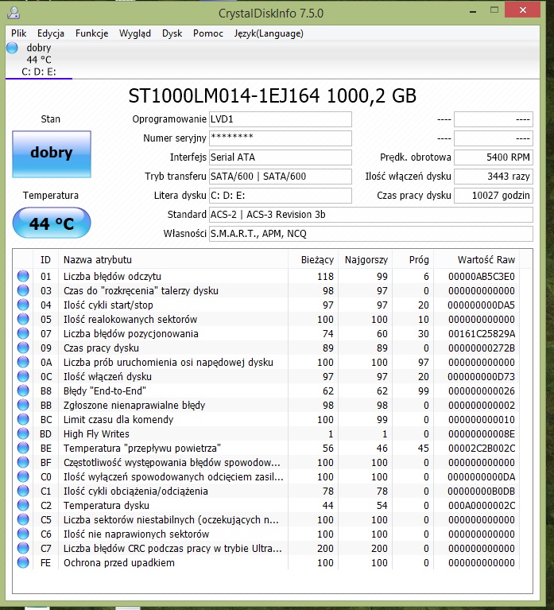This screenshot has height=610, width=554.
Task: Open the Funkcje menu
Action: click(x=91, y=33)
